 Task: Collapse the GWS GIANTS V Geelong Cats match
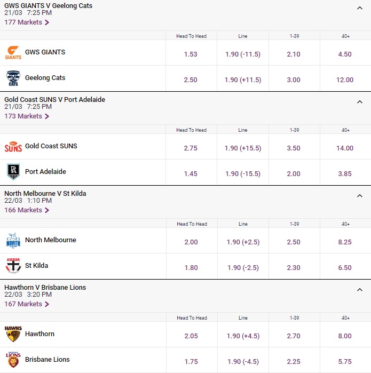pyautogui.click(x=360, y=8)
